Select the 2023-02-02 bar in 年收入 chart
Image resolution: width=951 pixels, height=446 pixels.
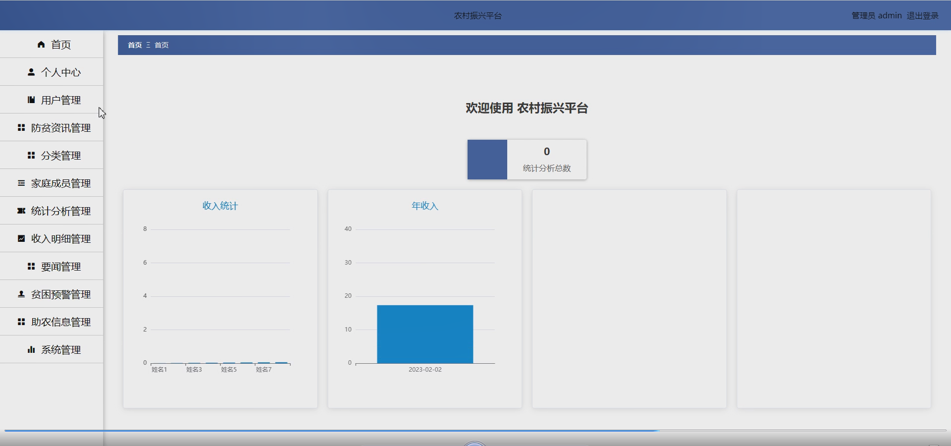(x=424, y=334)
